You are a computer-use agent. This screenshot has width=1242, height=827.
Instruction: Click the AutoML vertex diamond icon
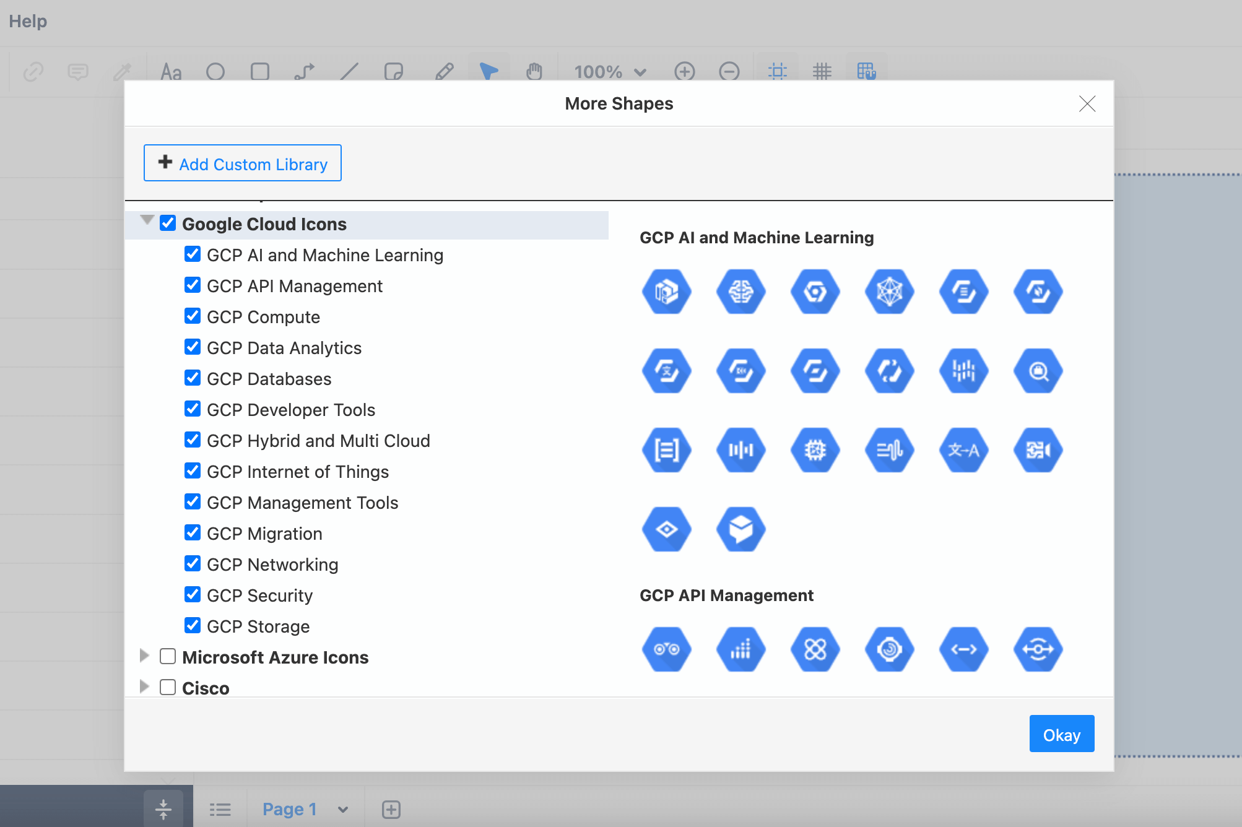click(667, 529)
